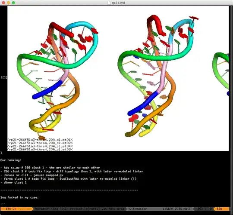233x215 pixels.
Task: Close the rp21.md window
Action: point(3,3)
